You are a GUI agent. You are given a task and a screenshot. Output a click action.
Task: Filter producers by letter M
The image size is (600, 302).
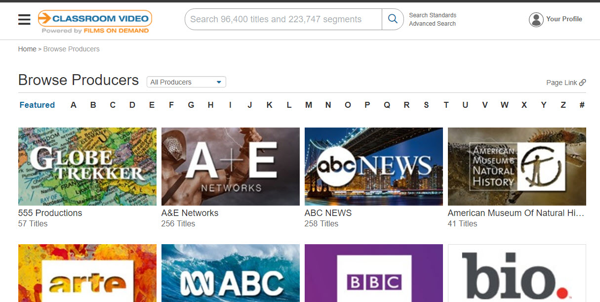(309, 105)
